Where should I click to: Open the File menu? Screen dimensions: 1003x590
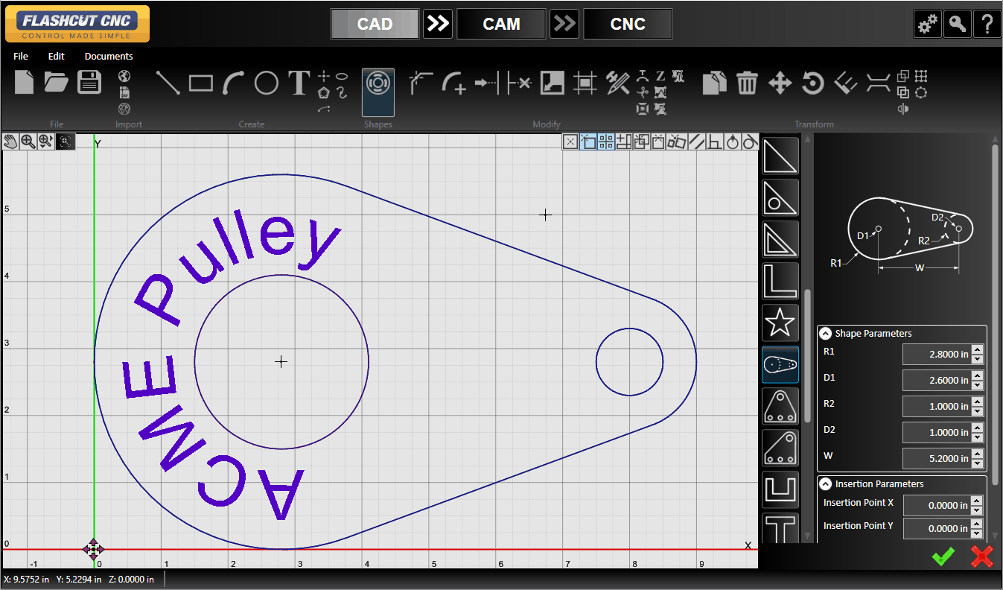(21, 56)
